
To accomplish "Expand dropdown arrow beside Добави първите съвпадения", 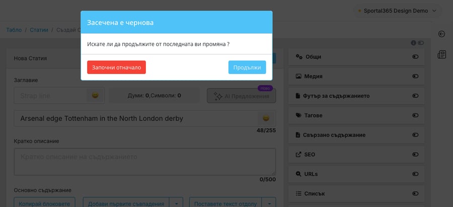I will tap(176, 203).
